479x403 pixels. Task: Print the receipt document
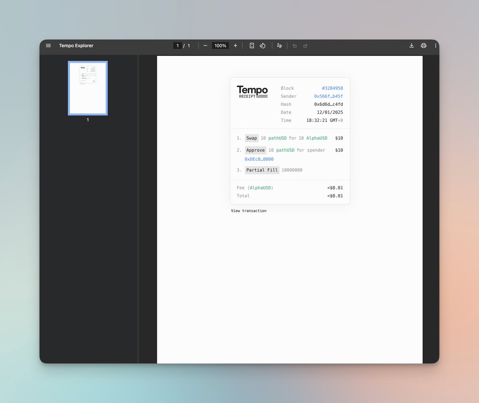pyautogui.click(x=424, y=46)
